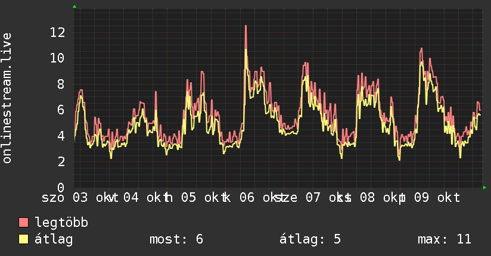Click the y-axis label 2

click(x=61, y=162)
